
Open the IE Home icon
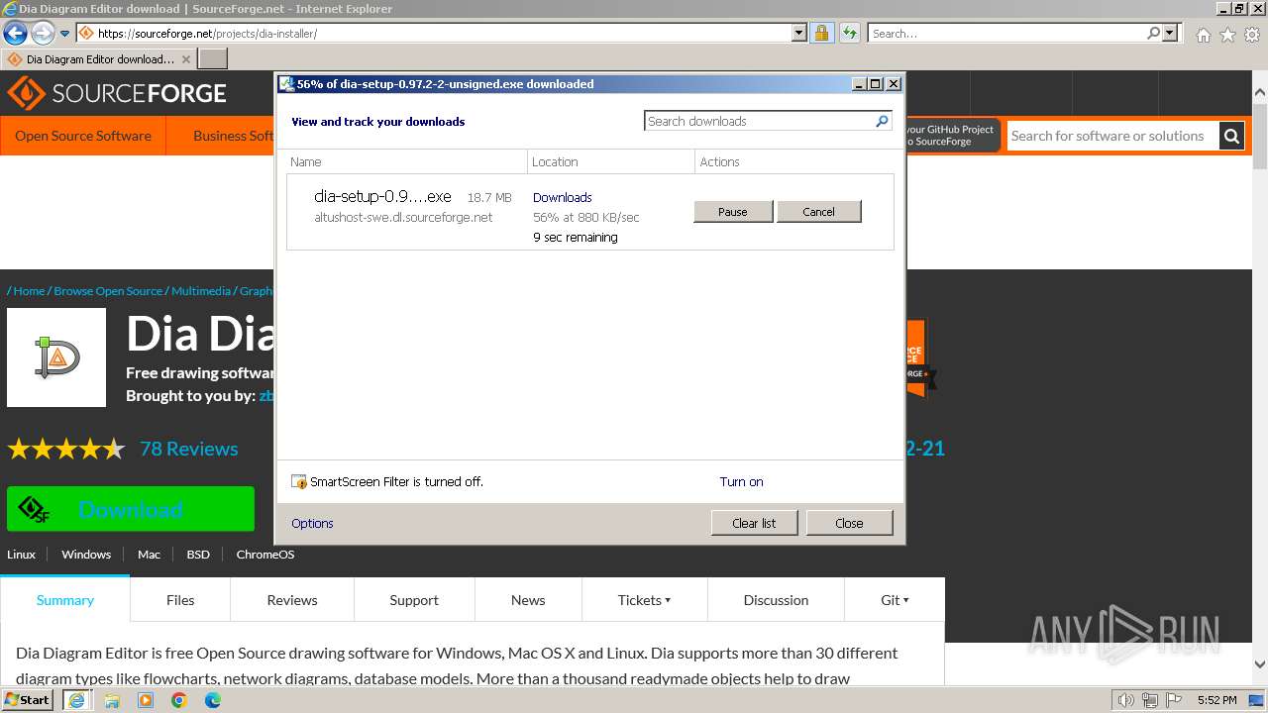[x=1203, y=35]
